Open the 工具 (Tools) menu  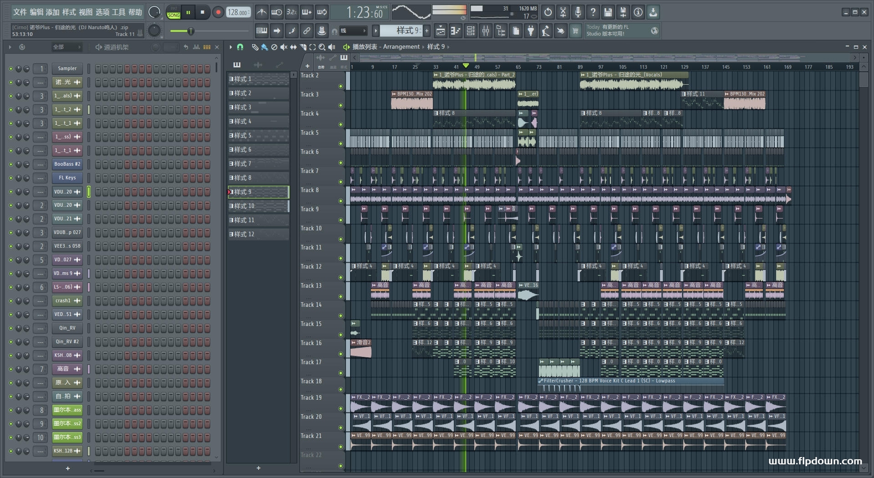[x=118, y=12]
